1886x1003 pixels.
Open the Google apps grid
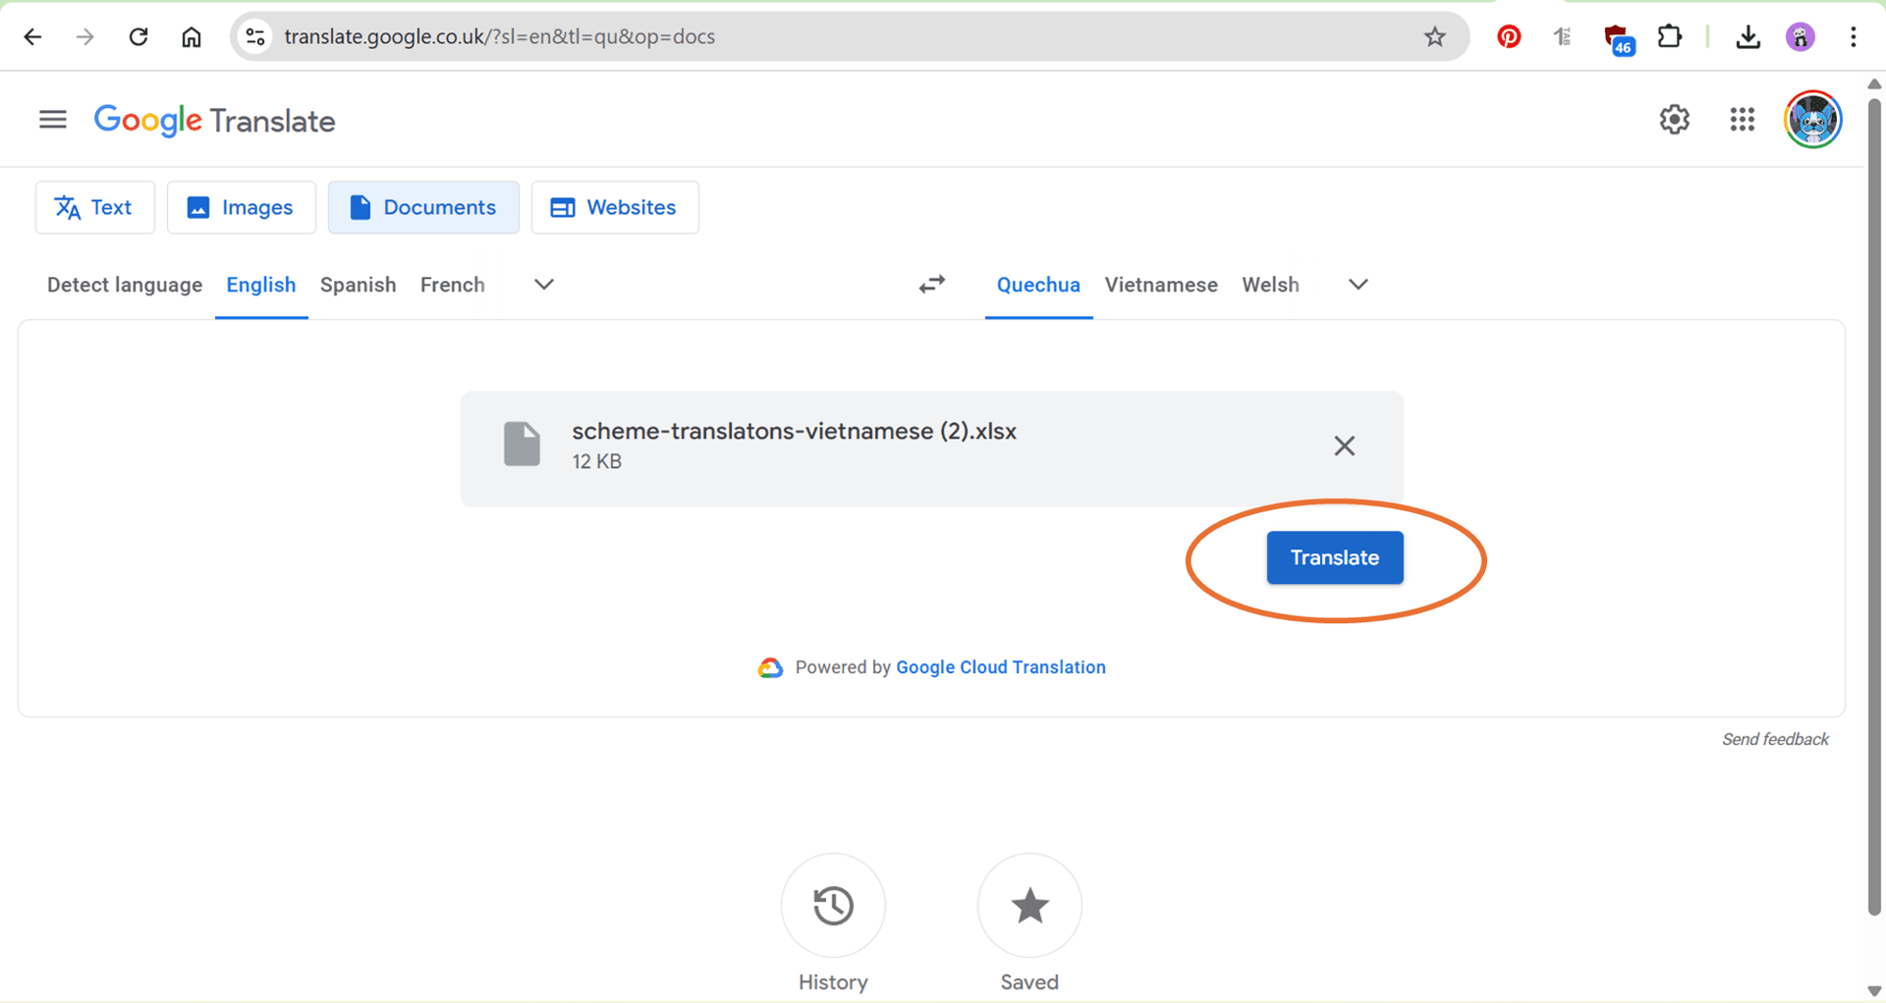(x=1742, y=120)
